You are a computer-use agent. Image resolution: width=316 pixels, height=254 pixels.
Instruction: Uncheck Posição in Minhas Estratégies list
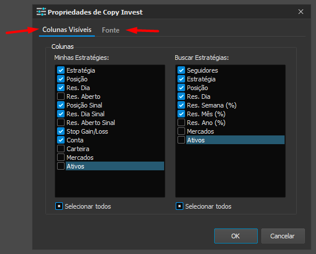coord(61,79)
